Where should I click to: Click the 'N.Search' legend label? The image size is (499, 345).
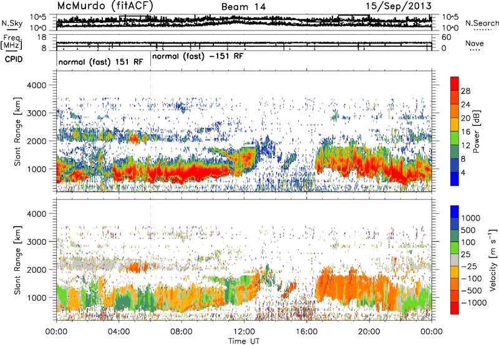(482, 23)
